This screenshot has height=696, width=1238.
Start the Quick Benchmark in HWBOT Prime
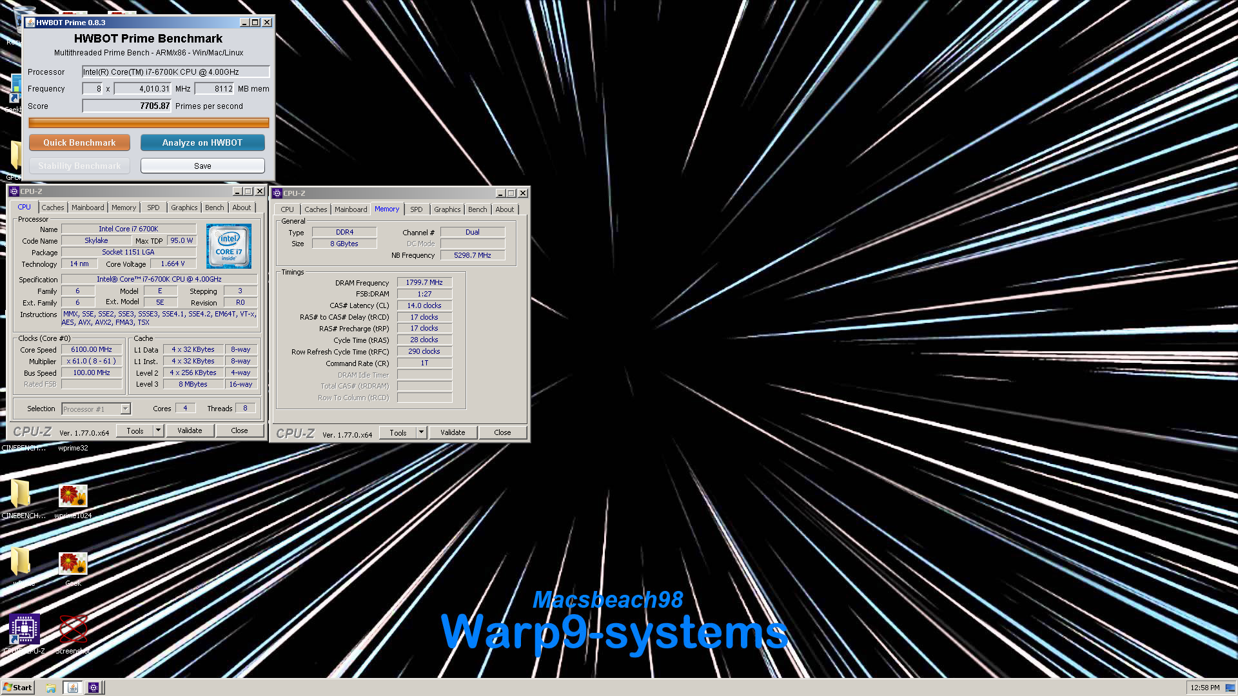pos(79,142)
